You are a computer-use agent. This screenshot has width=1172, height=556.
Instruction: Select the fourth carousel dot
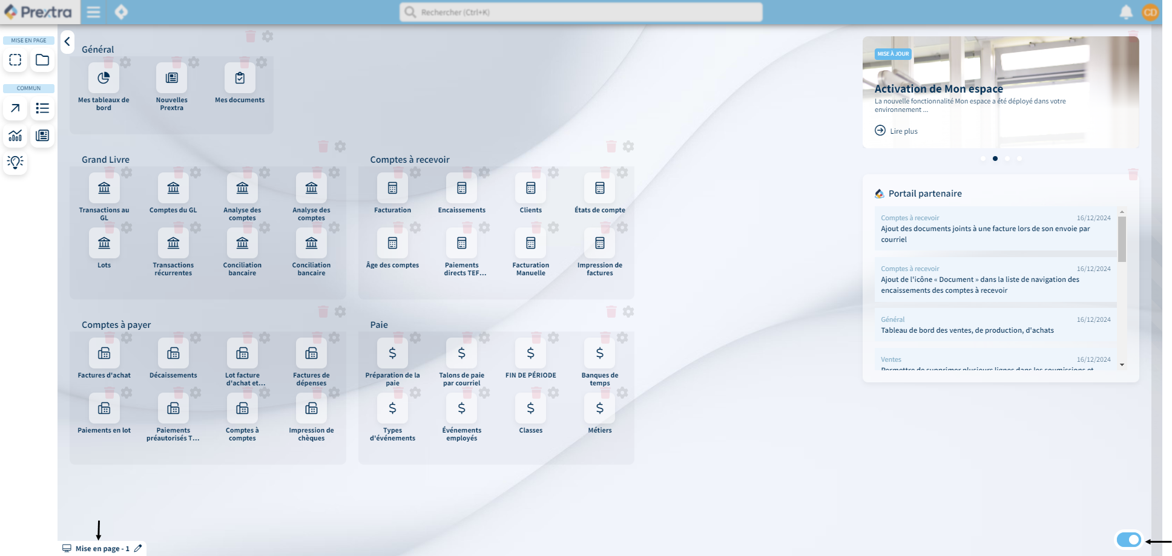click(1019, 159)
